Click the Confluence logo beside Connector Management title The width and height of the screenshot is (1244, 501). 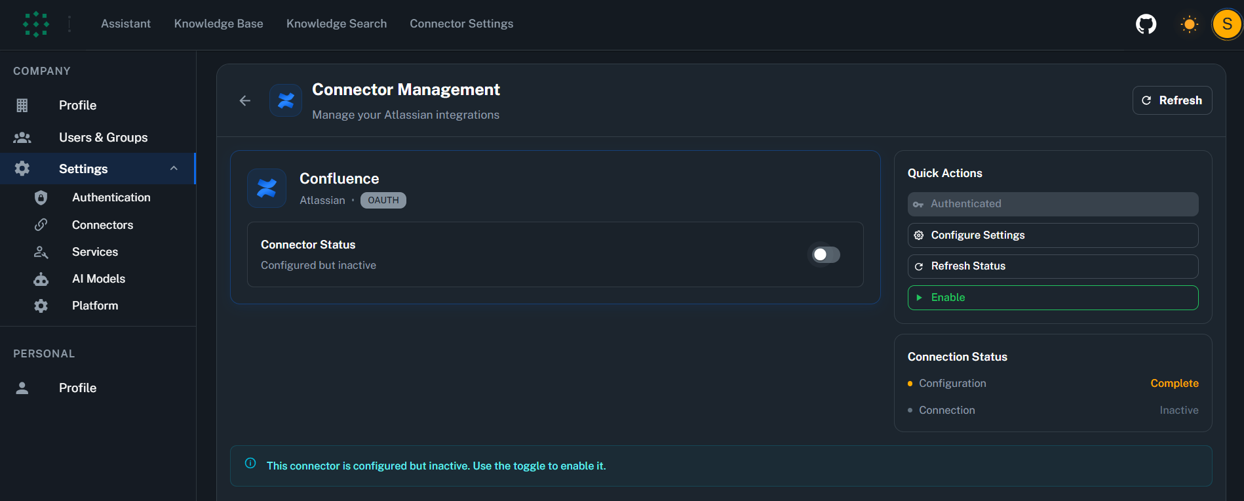286,100
